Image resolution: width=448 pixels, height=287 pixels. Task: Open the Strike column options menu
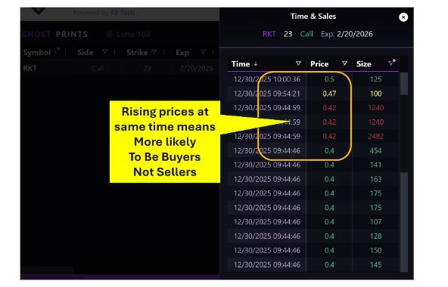[x=163, y=51]
